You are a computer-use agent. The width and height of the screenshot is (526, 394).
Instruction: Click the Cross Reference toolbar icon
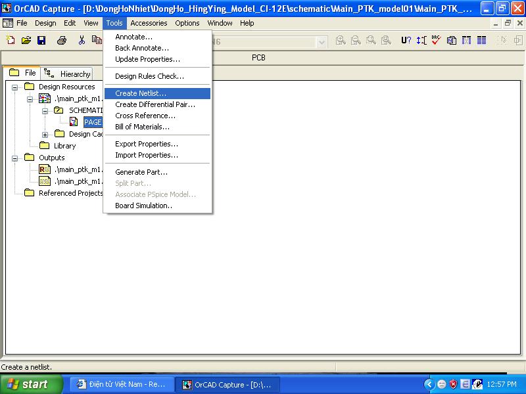tap(466, 41)
